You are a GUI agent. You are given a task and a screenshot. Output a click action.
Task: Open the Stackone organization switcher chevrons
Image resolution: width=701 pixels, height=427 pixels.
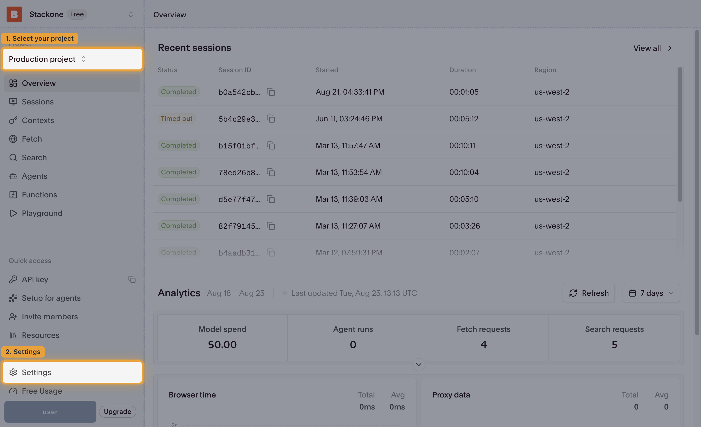click(131, 14)
